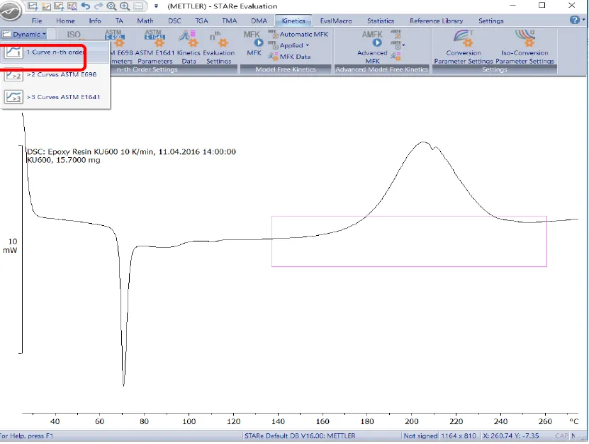Click the °C axis unit label
Image resolution: width=589 pixels, height=444 pixels.
click(x=573, y=421)
